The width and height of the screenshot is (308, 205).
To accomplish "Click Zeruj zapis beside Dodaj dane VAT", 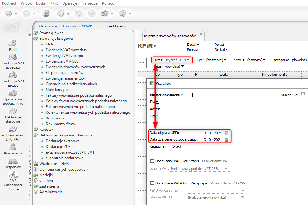I will [190, 161].
